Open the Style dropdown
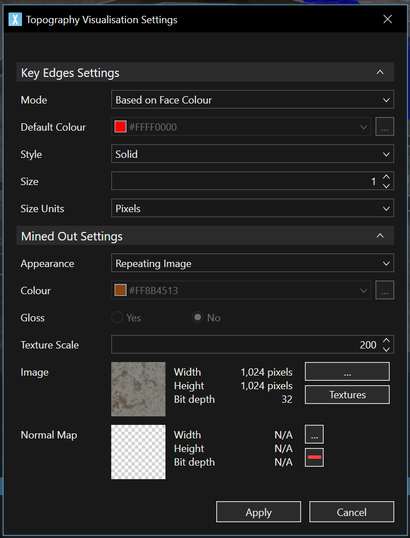 [252, 154]
